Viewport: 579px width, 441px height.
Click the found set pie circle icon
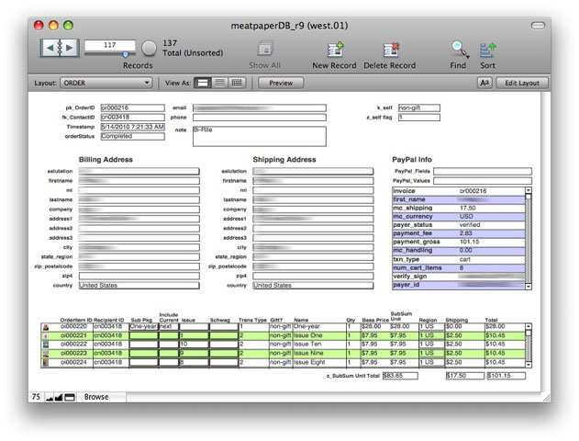[x=149, y=48]
